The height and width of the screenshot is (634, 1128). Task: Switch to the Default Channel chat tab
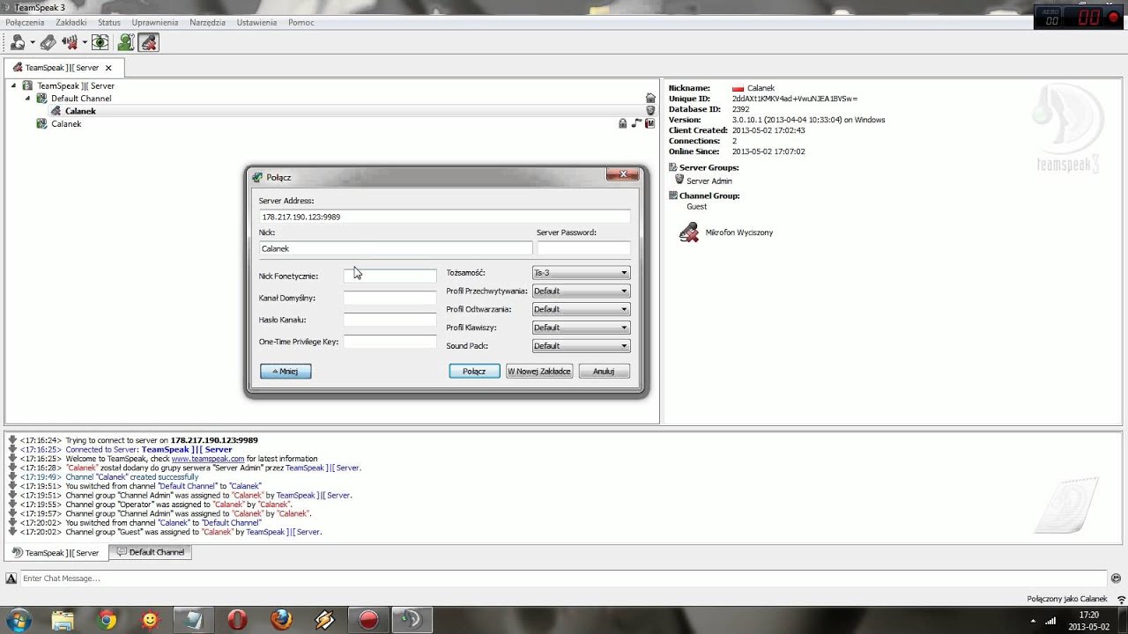click(x=150, y=552)
